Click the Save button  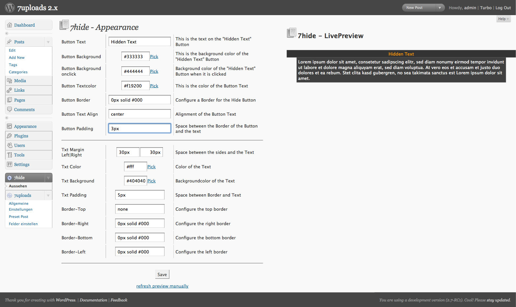(x=162, y=274)
